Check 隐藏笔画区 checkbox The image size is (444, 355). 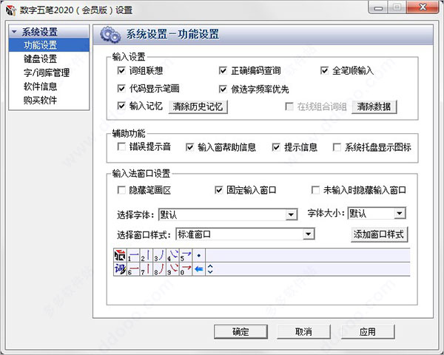(x=121, y=190)
